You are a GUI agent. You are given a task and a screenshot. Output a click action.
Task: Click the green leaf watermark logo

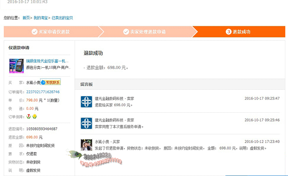point(74,155)
